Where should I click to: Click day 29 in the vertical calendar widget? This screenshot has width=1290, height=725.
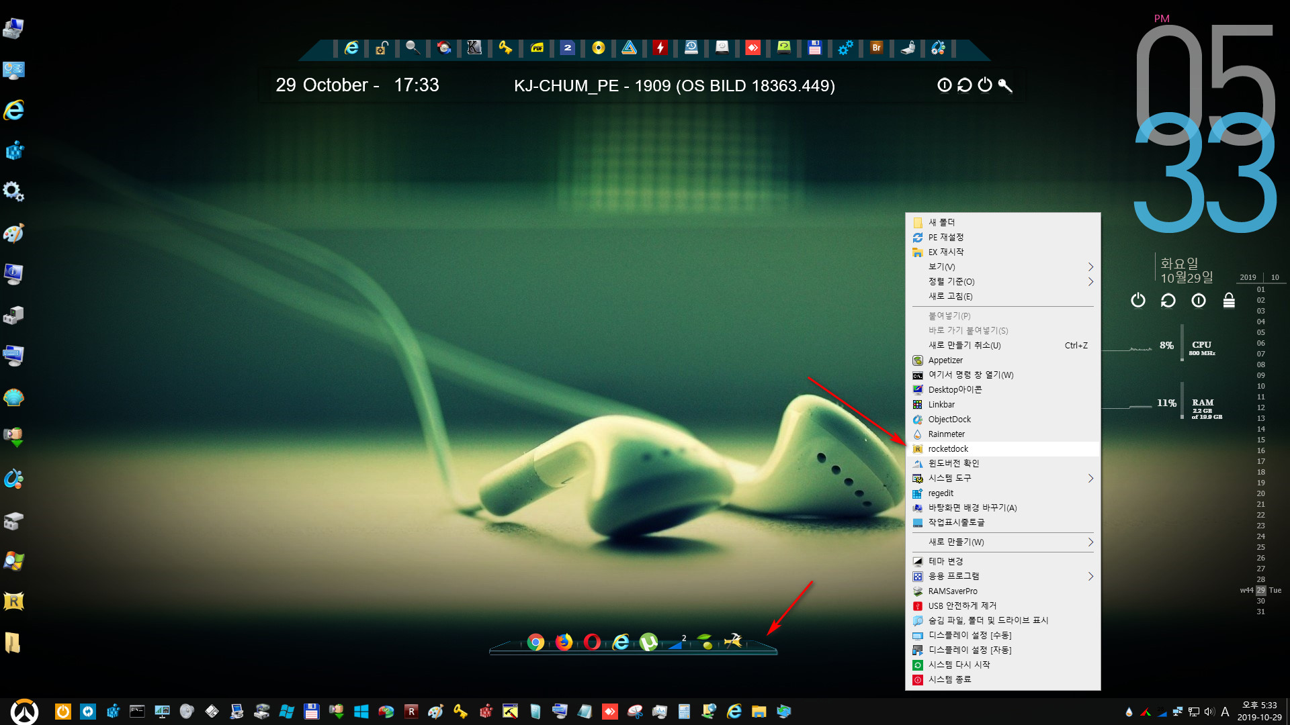click(x=1261, y=590)
